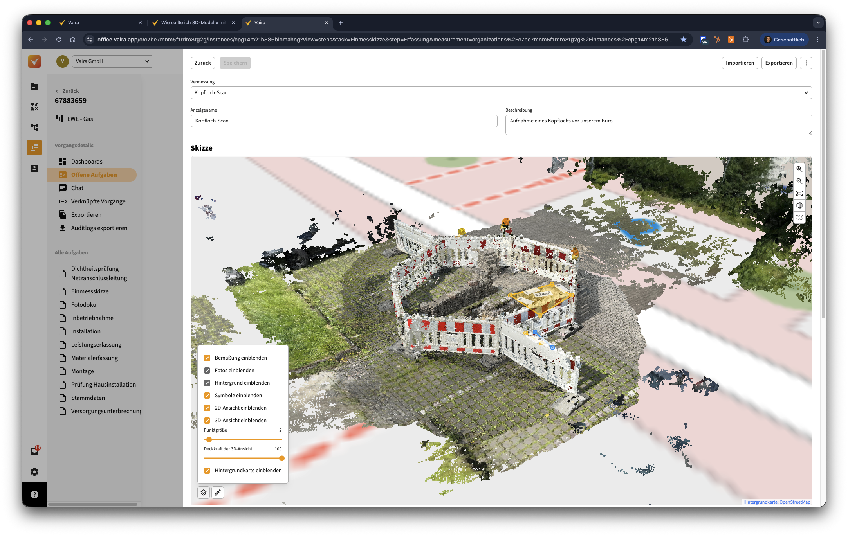The height and width of the screenshot is (536, 848).
Task: Expand the Vermessung Kopfloch-Scan dropdown
Action: click(501, 93)
